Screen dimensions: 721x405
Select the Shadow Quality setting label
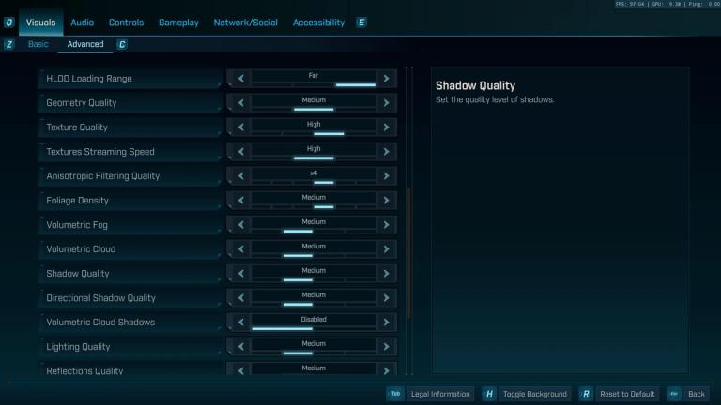pos(78,274)
